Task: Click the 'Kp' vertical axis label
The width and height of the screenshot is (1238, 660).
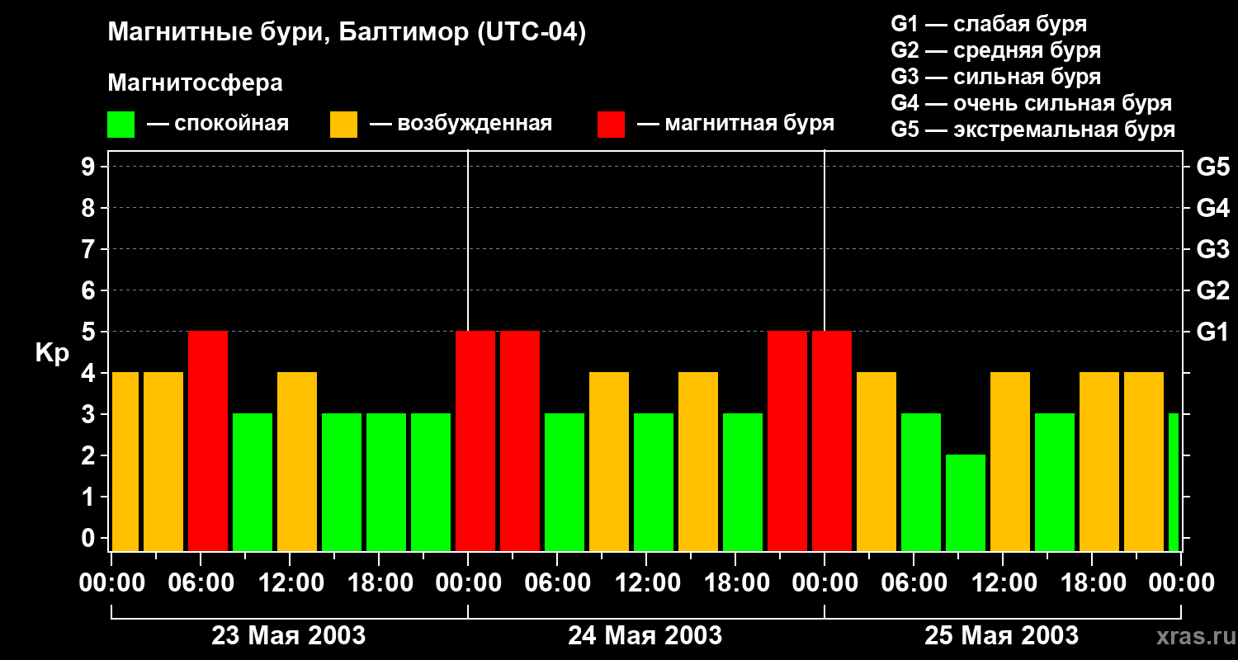Action: [52, 353]
